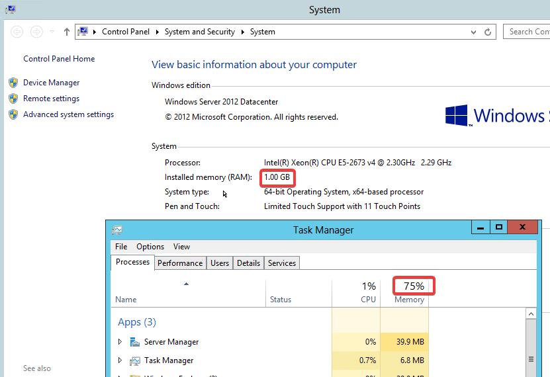Click the 39.9 MB memory value for Server Manager
550x377 pixels.
click(x=410, y=341)
